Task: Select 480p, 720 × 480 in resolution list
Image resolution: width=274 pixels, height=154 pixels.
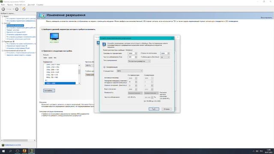Action: 52,77
